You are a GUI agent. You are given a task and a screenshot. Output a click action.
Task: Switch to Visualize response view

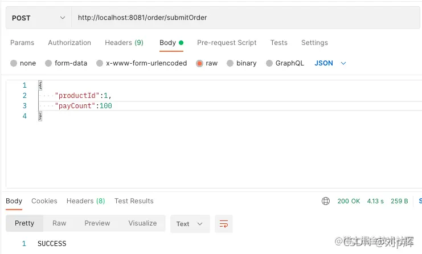point(142,223)
